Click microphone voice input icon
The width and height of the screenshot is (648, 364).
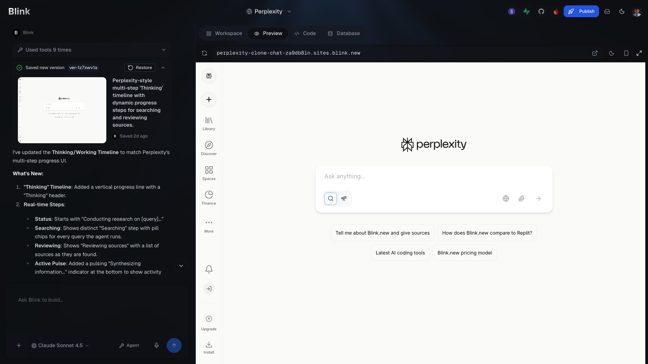[x=157, y=345]
